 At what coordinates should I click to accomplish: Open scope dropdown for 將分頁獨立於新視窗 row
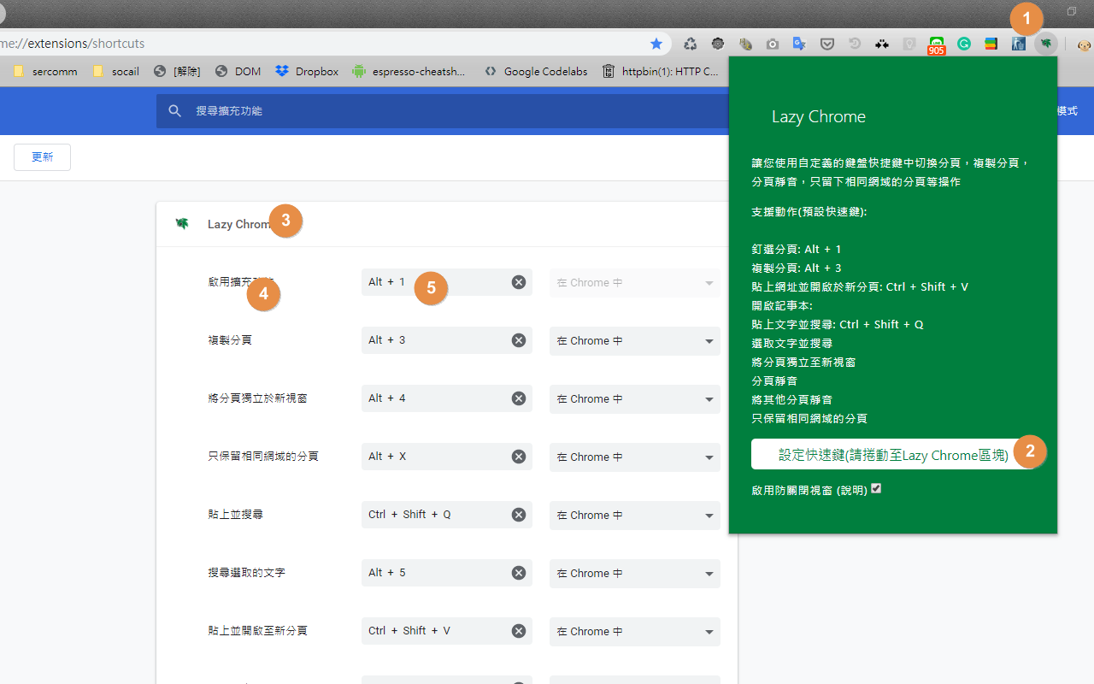[635, 398]
